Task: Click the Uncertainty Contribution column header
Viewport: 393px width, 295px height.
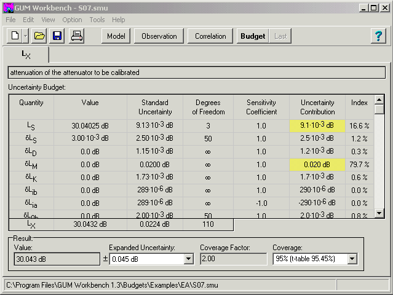Action: (317, 107)
